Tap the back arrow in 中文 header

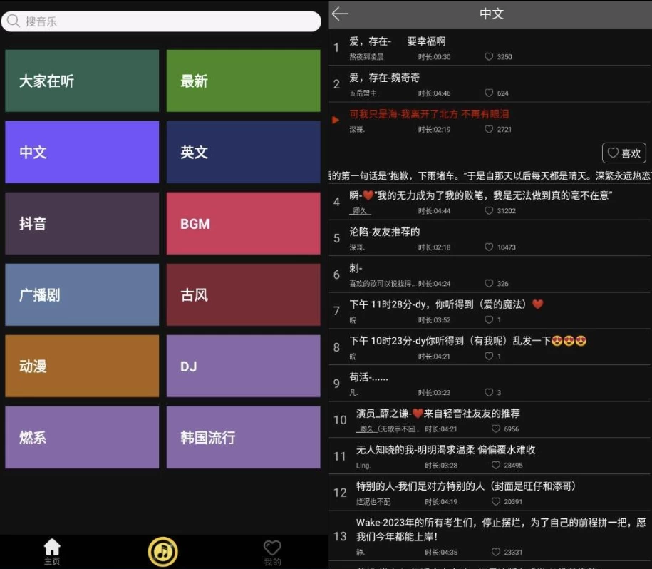tap(340, 14)
